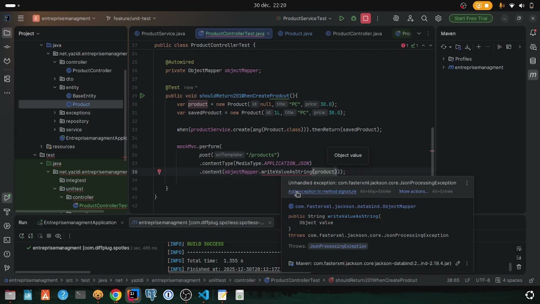Toggle soft-wrap in the Run console
The height and width of the screenshot is (304, 540).
tap(519, 249)
